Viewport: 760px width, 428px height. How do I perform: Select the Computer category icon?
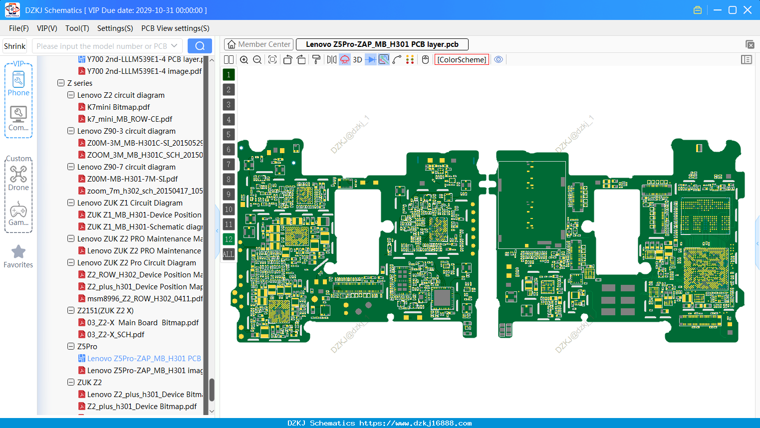pos(18,119)
